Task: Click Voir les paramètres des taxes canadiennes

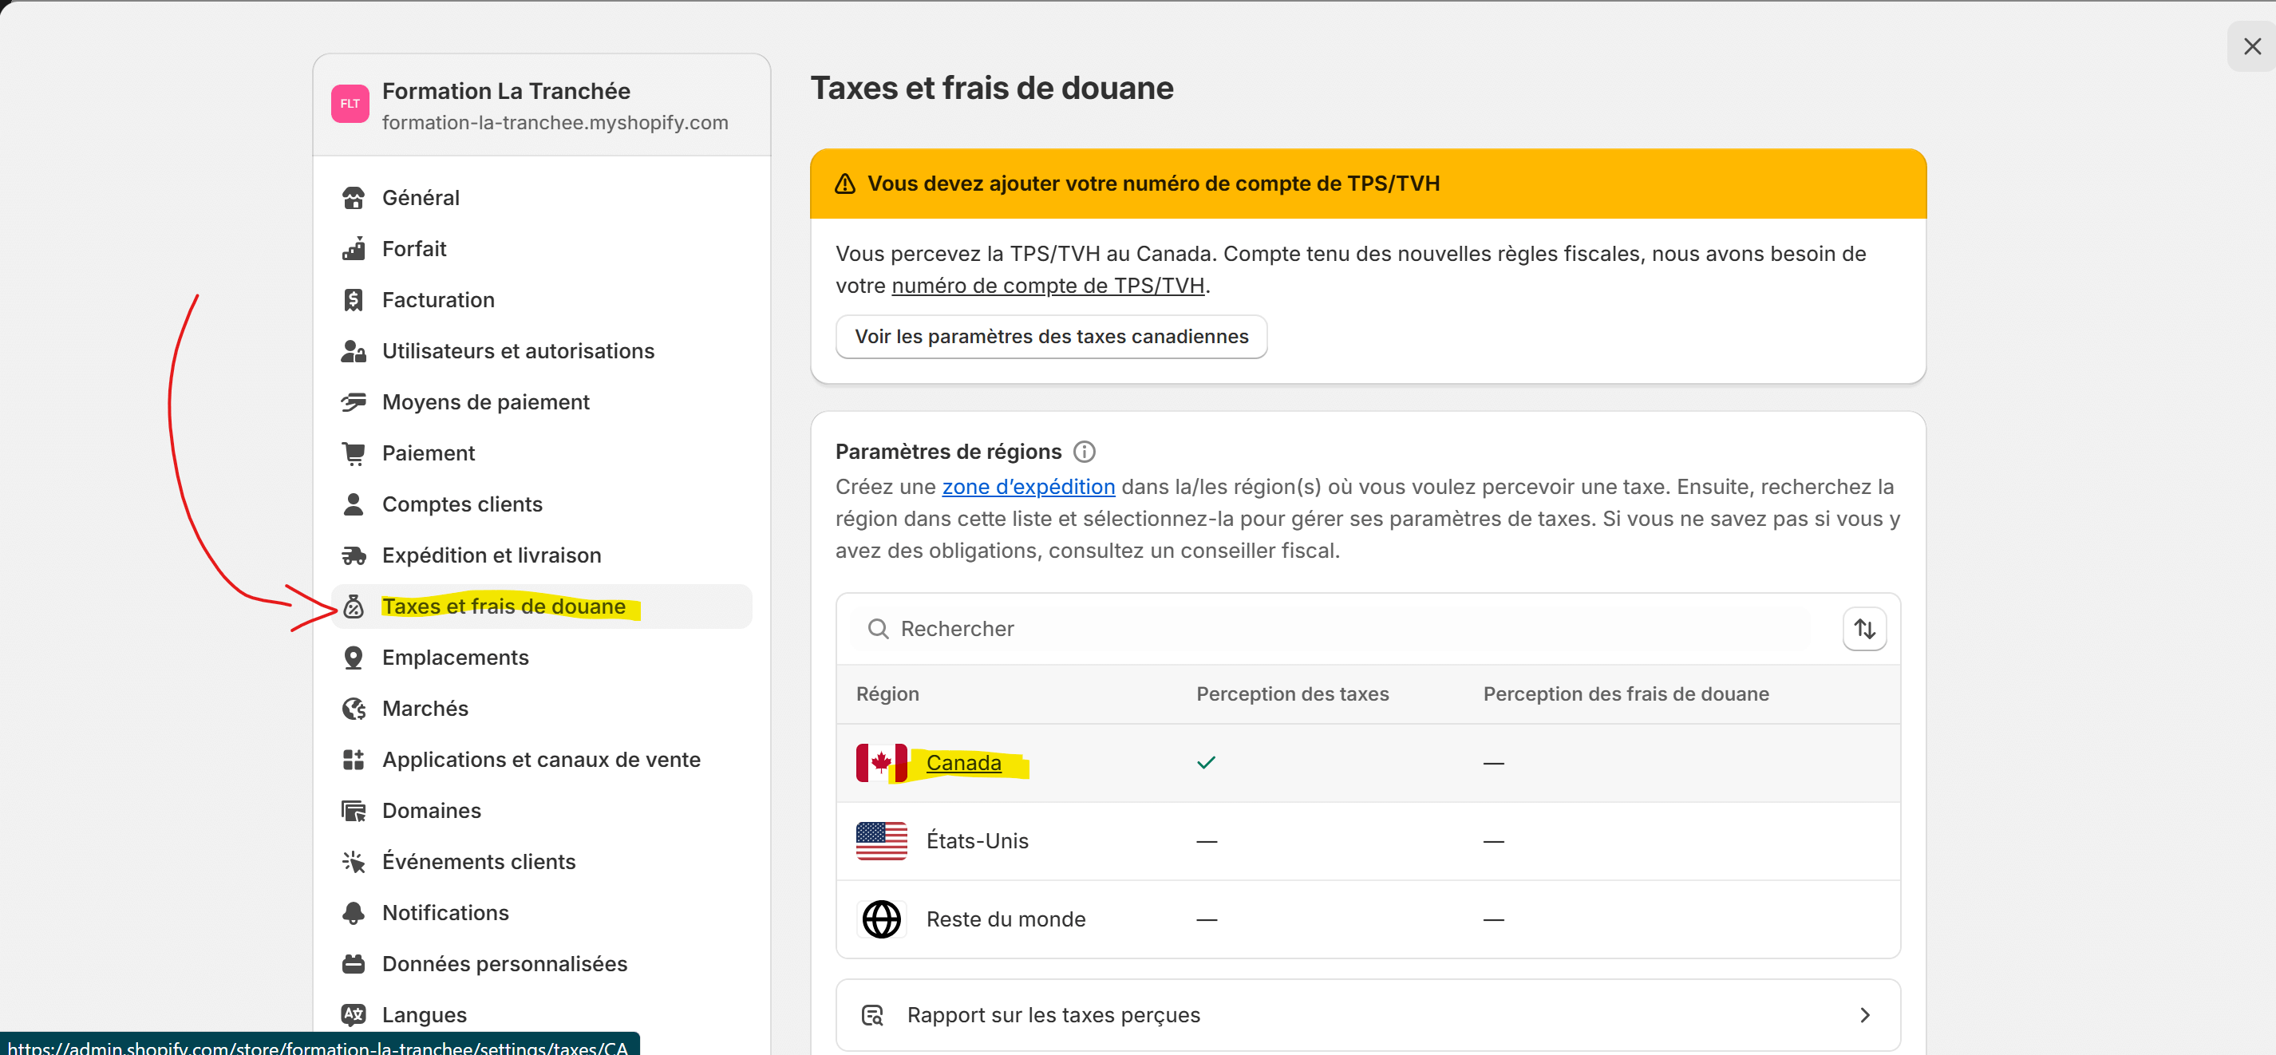Action: point(1050,337)
